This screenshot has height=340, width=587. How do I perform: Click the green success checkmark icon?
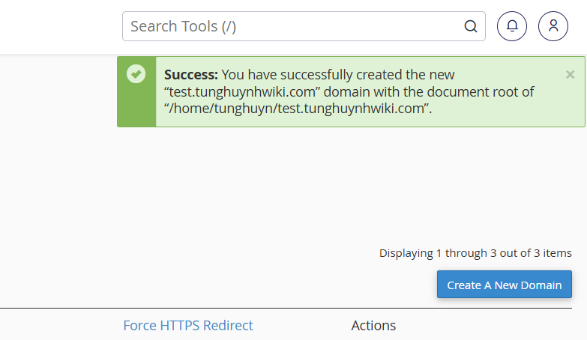(x=136, y=73)
